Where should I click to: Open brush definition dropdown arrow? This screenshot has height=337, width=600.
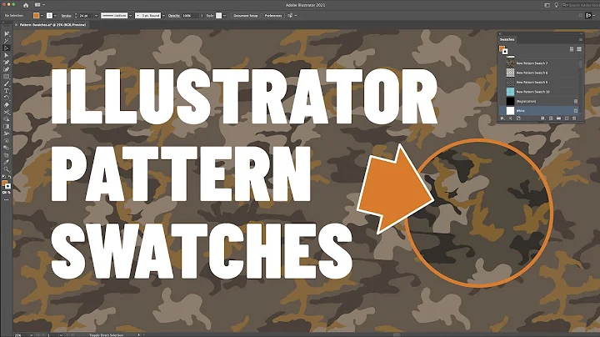pos(164,15)
